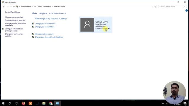The height and width of the screenshot is (106, 189).
Task: Refresh the User Accounts page
Action: point(155,6)
